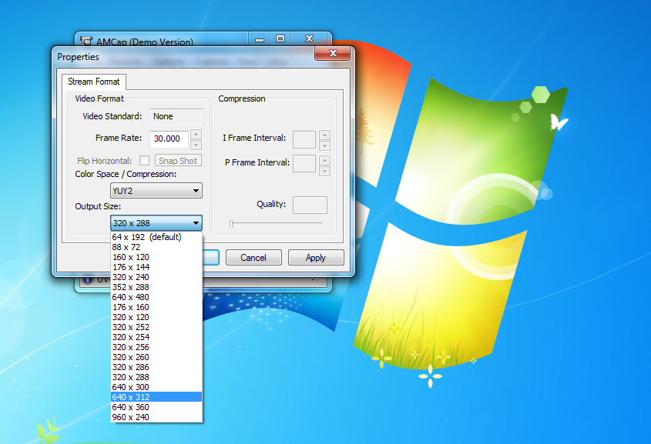This screenshot has width=651, height=444.
Task: Increase I Frame Interval with up arrow
Action: click(x=324, y=135)
